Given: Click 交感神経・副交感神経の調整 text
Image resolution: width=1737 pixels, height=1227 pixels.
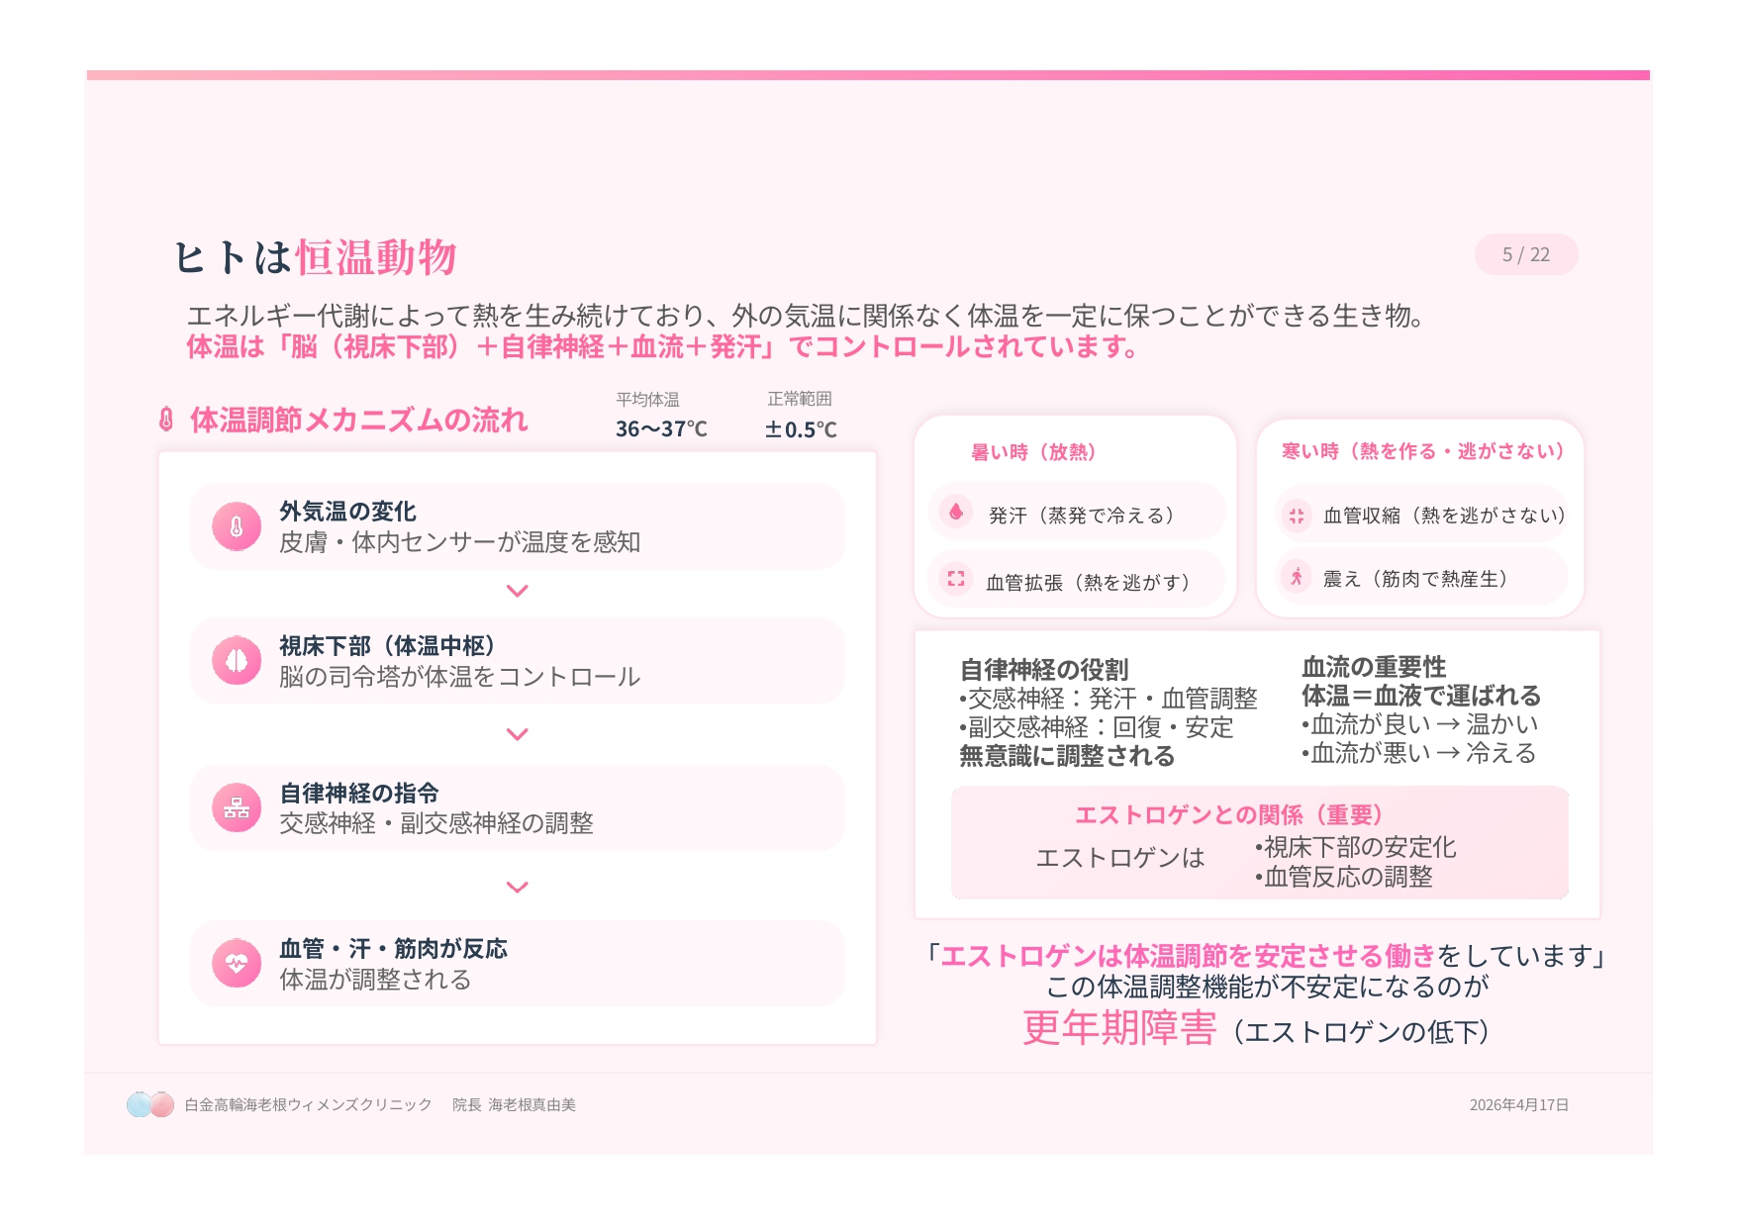Looking at the screenshot, I should coord(436,823).
